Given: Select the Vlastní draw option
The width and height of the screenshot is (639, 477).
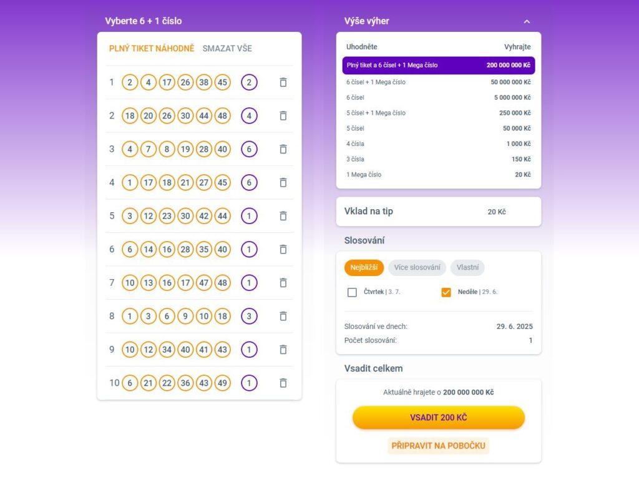Looking at the screenshot, I should [x=467, y=267].
